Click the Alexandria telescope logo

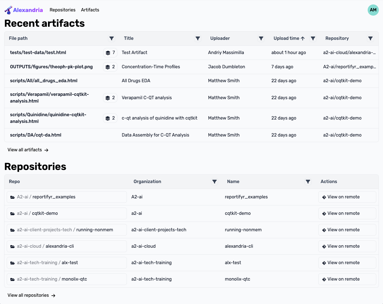(8, 10)
